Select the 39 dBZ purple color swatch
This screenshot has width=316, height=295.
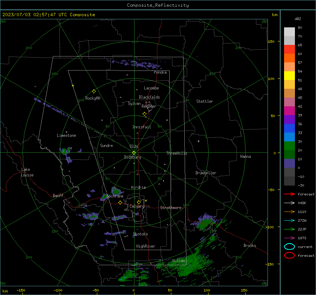pyautogui.click(x=289, y=119)
